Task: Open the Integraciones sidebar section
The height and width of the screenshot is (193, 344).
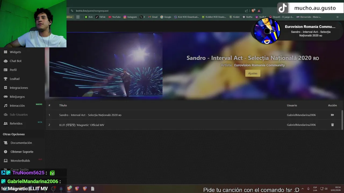Action: coord(19,88)
